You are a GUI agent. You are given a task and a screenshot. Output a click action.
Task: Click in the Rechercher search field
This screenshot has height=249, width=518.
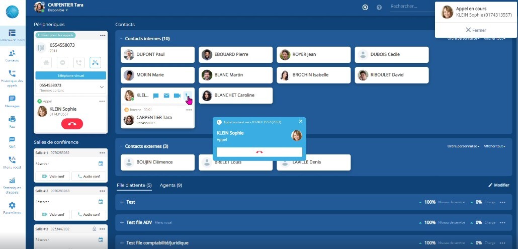(x=410, y=7)
